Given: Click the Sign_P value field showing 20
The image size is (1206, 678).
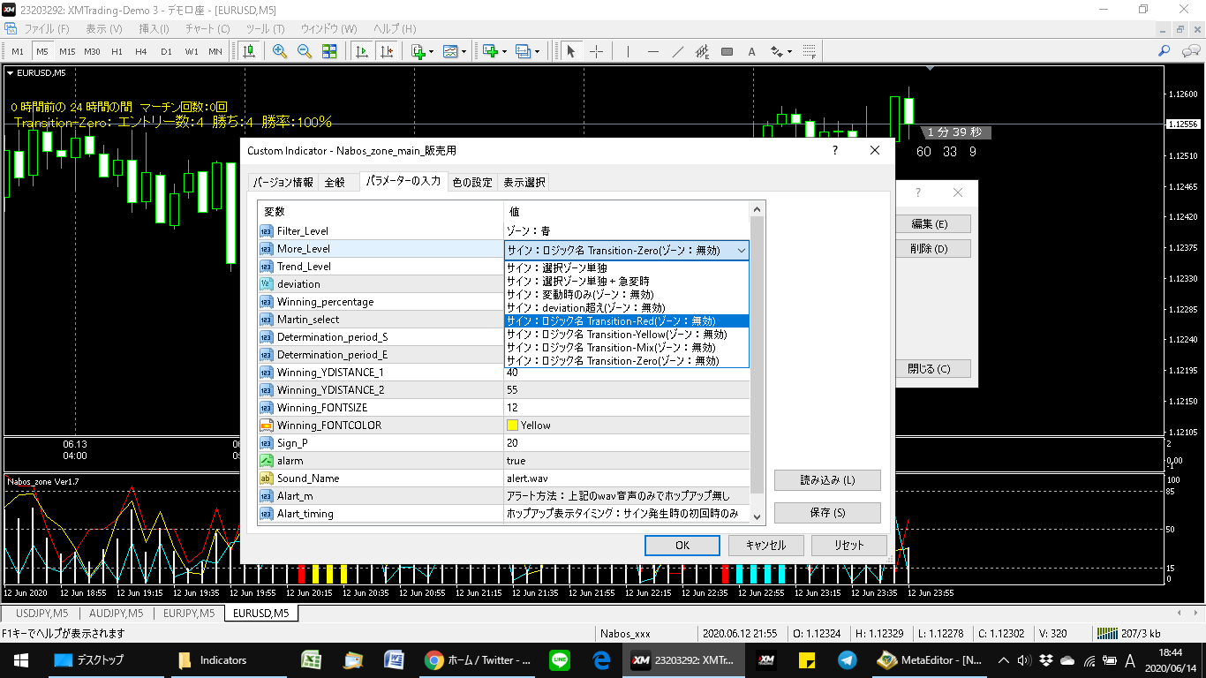Looking at the screenshot, I should [x=625, y=443].
